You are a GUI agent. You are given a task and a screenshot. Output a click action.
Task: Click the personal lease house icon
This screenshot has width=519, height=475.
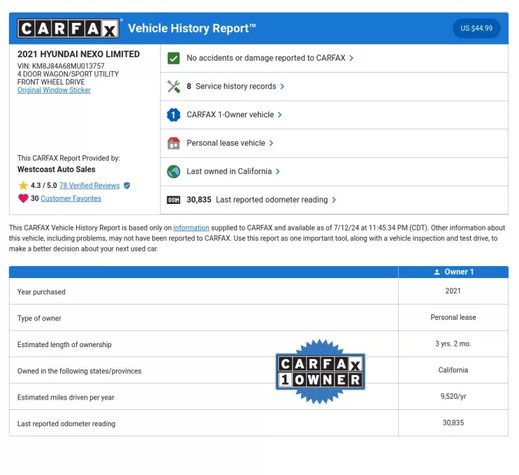pos(174,143)
